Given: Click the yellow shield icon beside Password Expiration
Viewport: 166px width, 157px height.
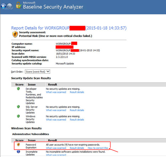Looking at the screenshot, I should pyautogui.click(x=18, y=145).
